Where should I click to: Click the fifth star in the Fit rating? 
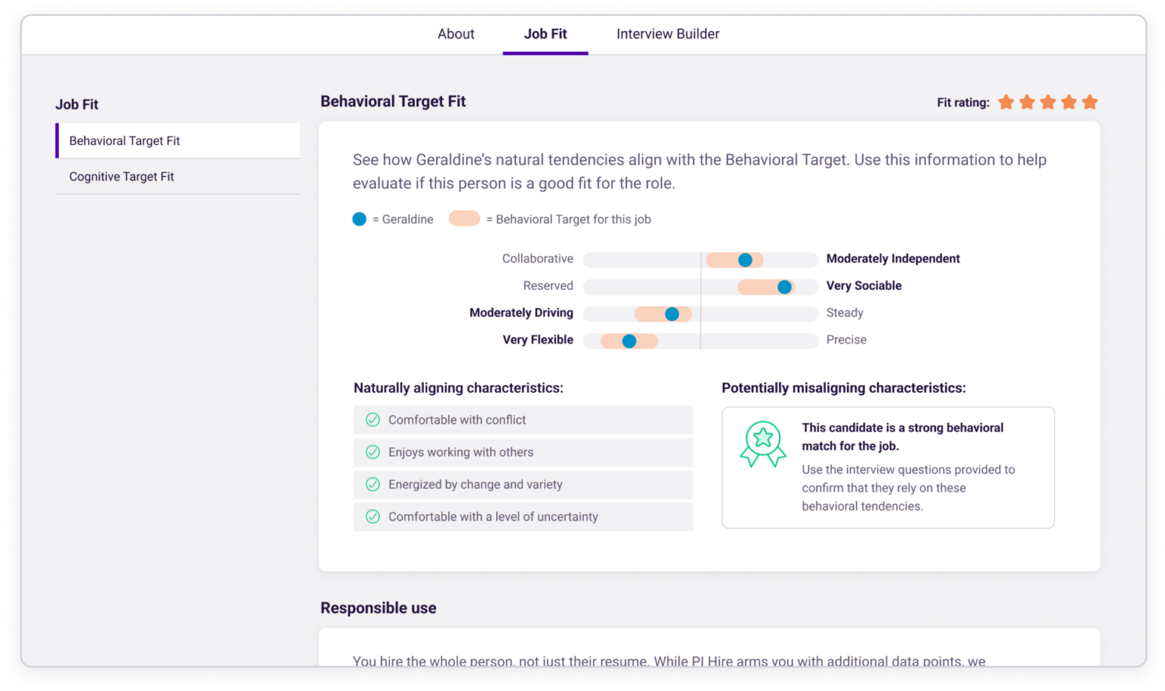(1091, 102)
